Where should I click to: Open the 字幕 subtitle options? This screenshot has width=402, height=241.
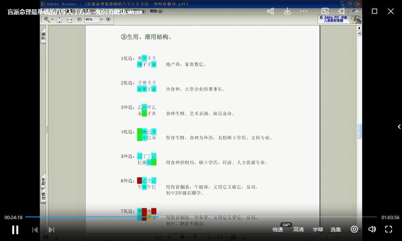coord(318,230)
